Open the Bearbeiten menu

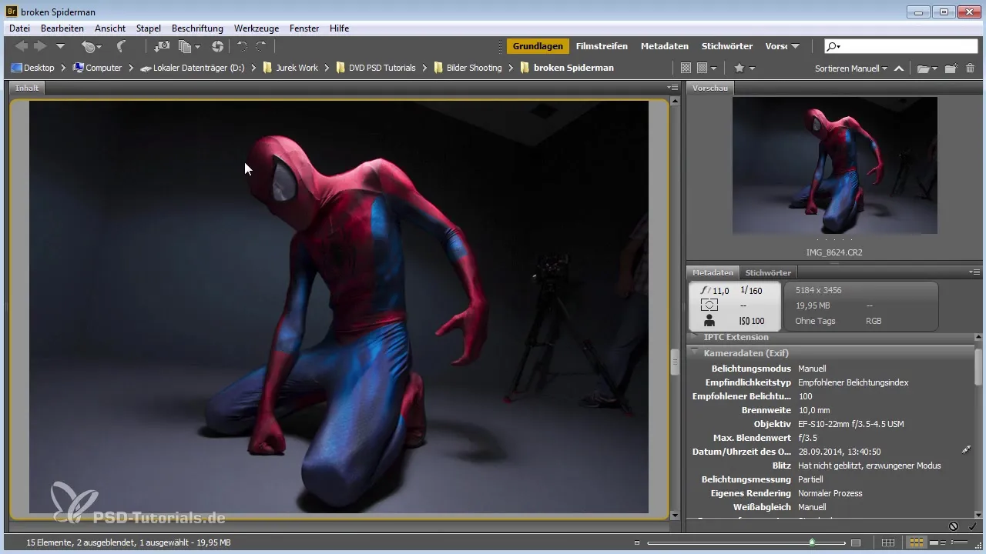pyautogui.click(x=62, y=28)
